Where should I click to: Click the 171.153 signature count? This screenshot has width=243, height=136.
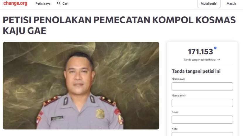[x=200, y=52]
